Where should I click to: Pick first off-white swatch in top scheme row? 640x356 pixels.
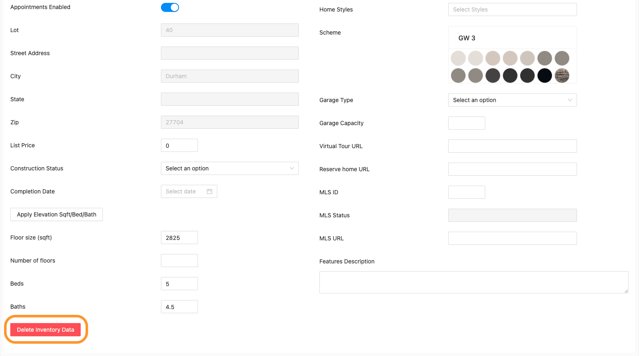tap(458, 58)
